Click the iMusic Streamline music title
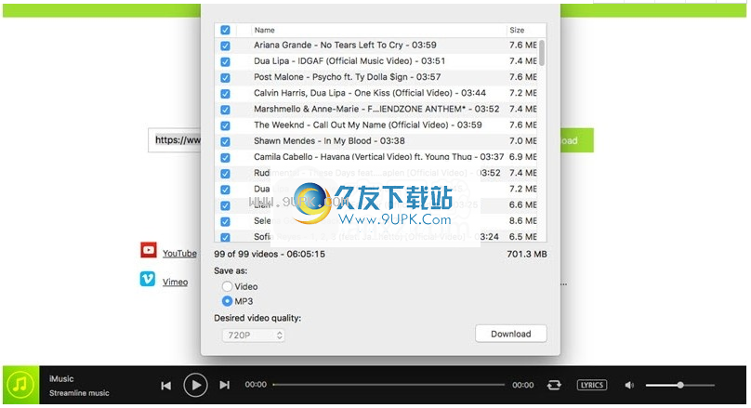This screenshot has height=408, width=751. [79, 386]
